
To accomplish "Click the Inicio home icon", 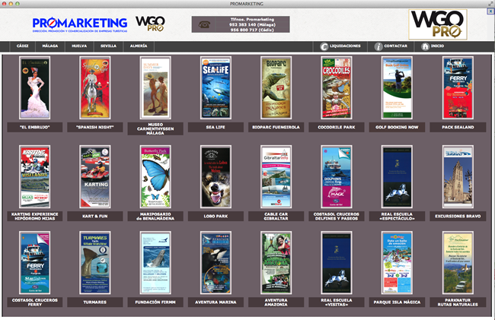I will coord(425,46).
